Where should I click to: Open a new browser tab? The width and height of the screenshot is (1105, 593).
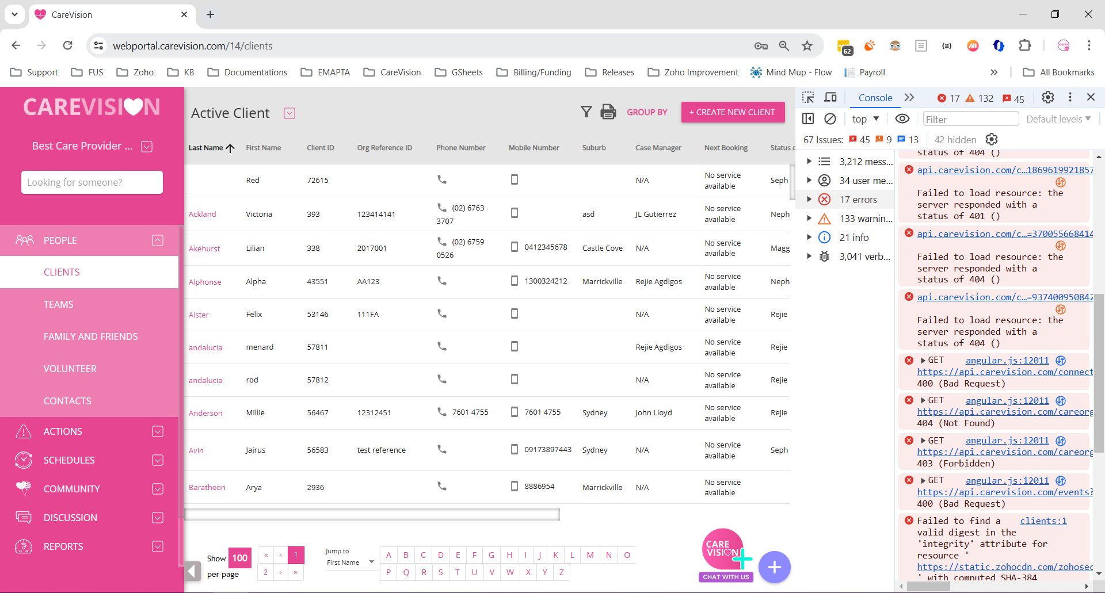coord(211,14)
